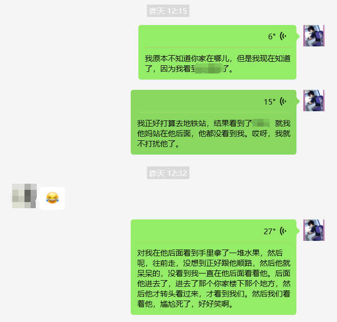
Task: Click the 昨天 12:32 timestamp label
Action: coord(168,173)
